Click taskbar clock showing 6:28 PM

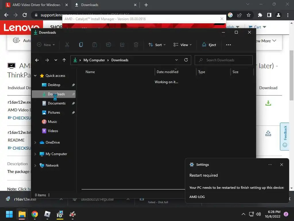click(x=272, y=214)
